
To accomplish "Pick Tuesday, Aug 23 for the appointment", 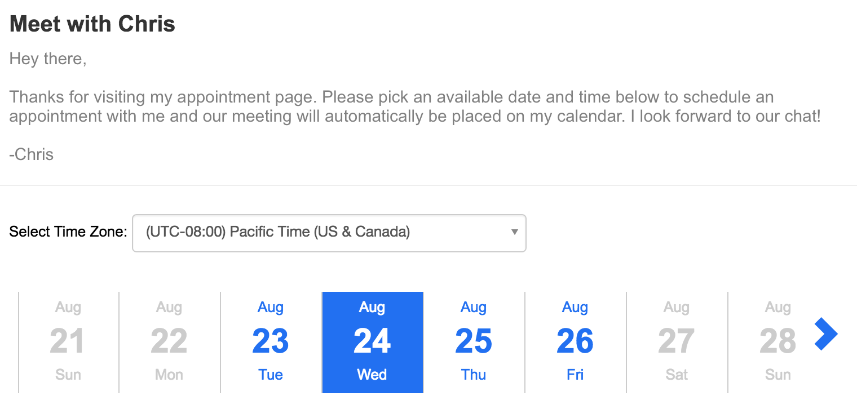I will pos(271,342).
